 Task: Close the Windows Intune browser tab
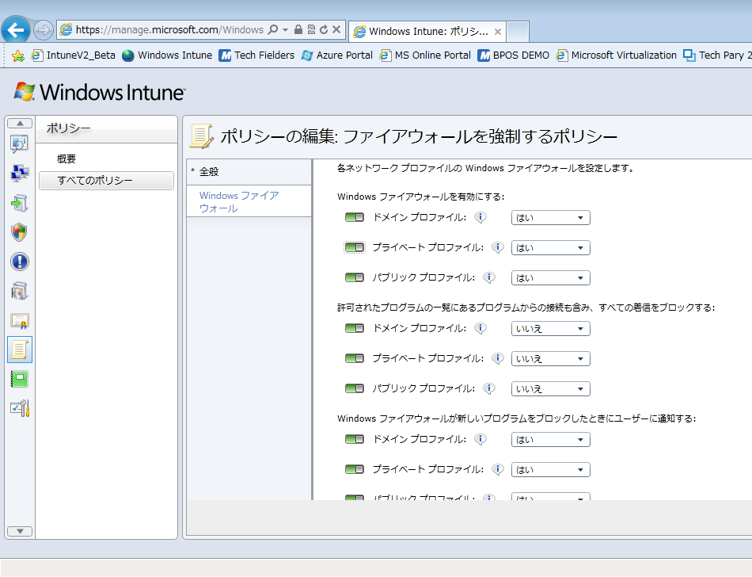[498, 32]
